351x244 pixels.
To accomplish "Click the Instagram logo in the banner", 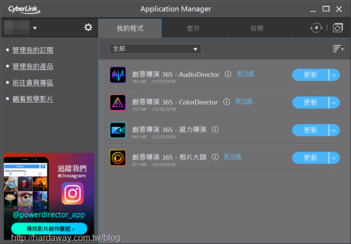I will tap(72, 193).
